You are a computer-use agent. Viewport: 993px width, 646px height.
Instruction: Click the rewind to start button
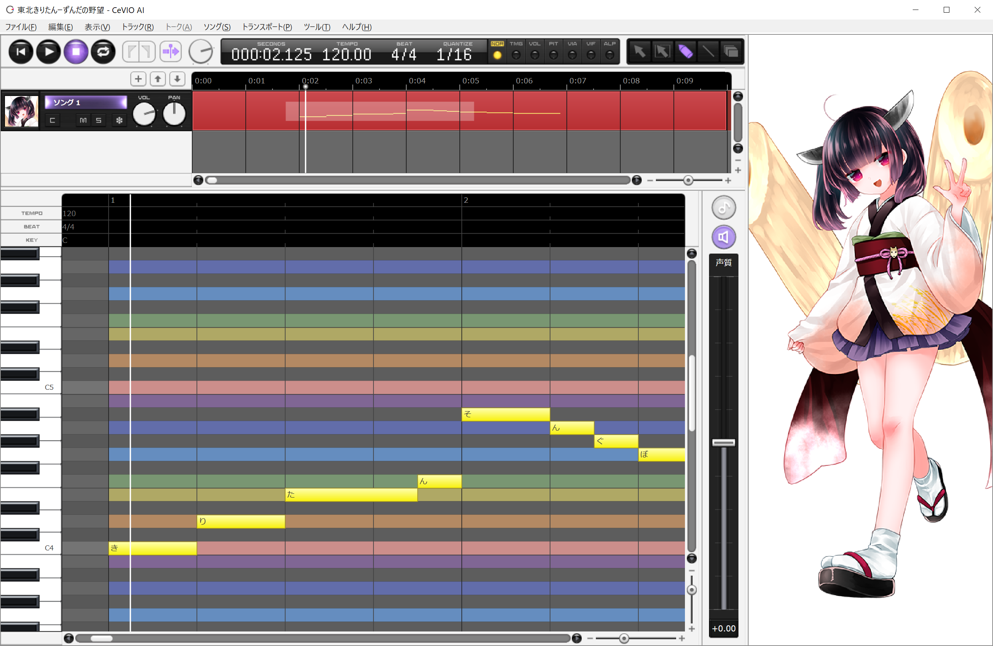pos(21,52)
